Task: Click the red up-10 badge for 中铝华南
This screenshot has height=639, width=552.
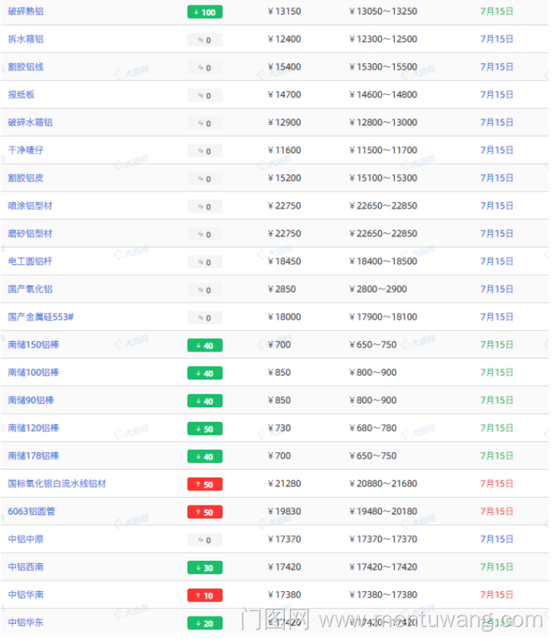Action: pyautogui.click(x=204, y=595)
